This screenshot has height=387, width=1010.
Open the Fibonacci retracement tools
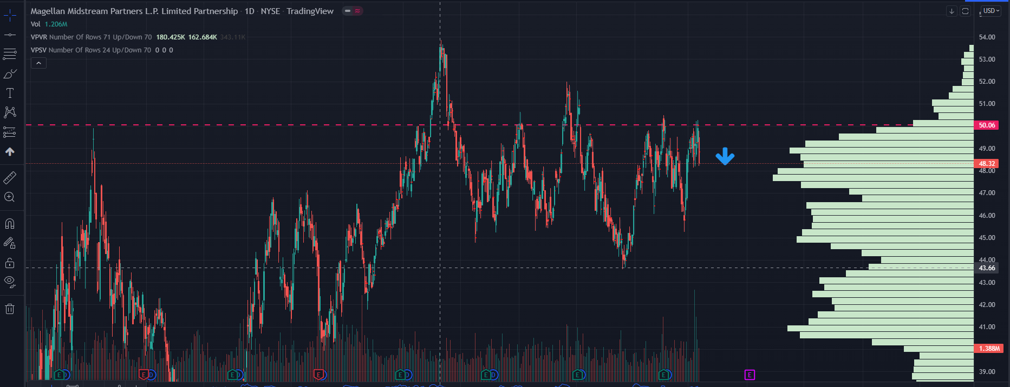click(x=10, y=54)
